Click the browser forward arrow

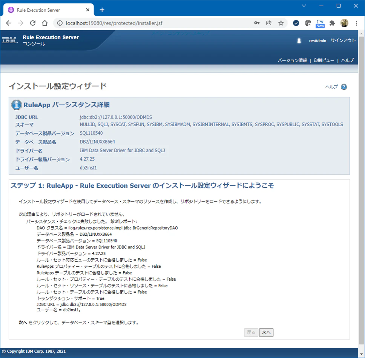tap(21, 23)
